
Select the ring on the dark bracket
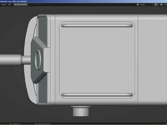[38, 60]
